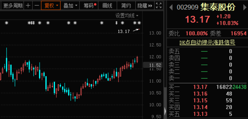
Task: Click the 卖五 row label
Action: (174, 51)
